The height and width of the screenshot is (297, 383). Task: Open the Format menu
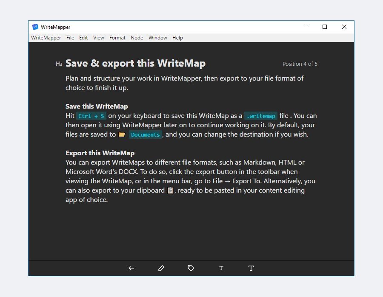(117, 38)
